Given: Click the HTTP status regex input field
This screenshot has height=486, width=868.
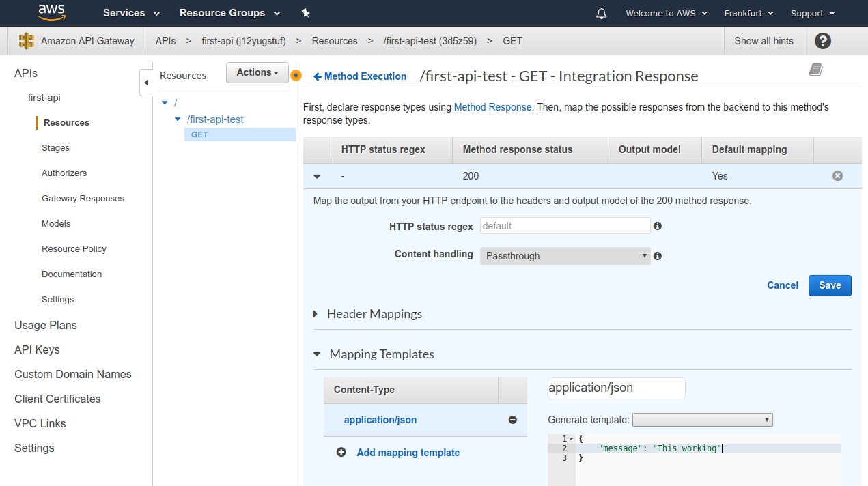Looking at the screenshot, I should pos(565,226).
